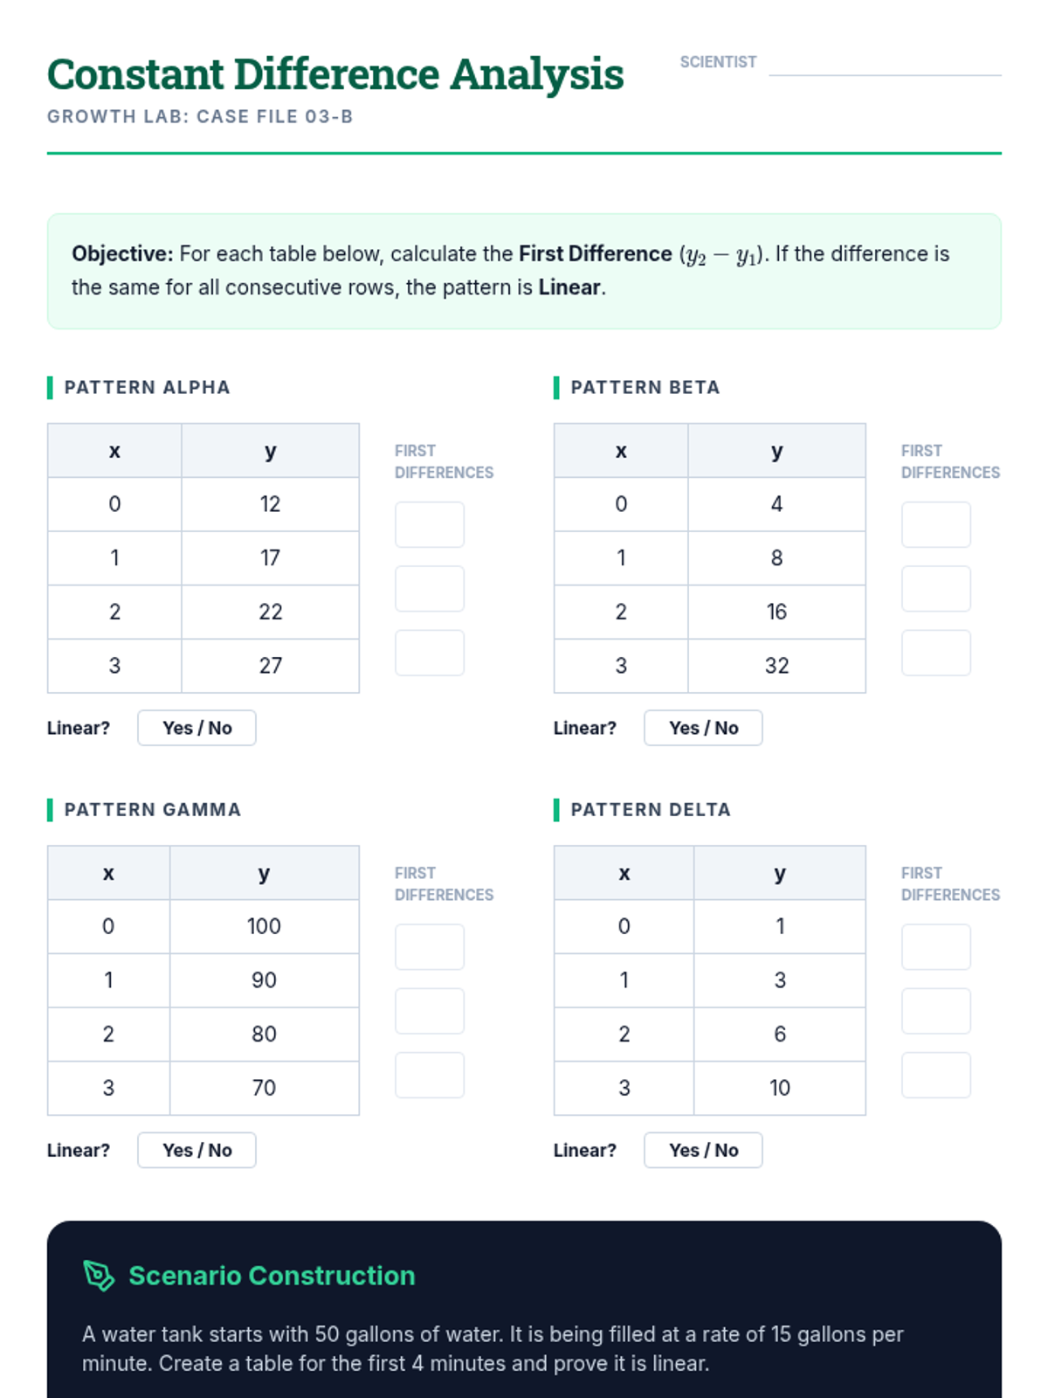Click the Pattern Beta y value 32 cell
Image resolution: width=1048 pixels, height=1398 pixels.
coord(776,666)
